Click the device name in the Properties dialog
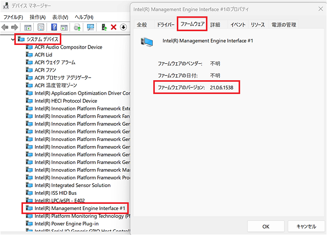The image size is (327, 235). 208,41
